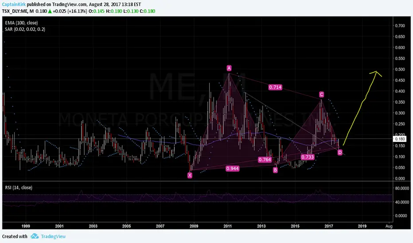Click the 1999 label on time axis
The image size is (413, 243).
point(26,226)
